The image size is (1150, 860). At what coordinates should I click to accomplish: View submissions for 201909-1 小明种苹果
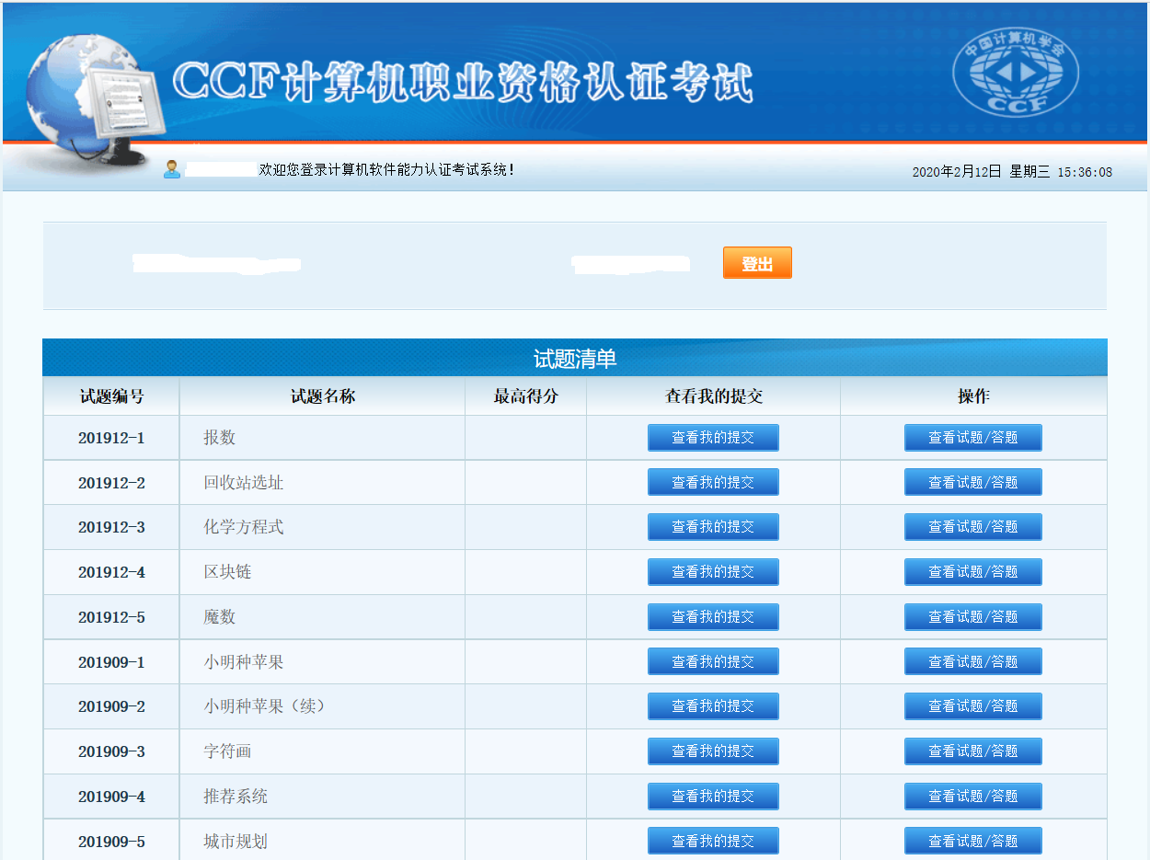pos(712,660)
